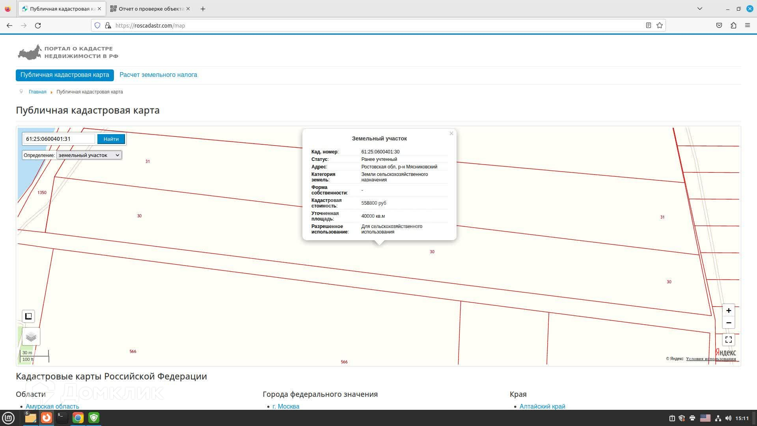Open Firefox extensions menu

[x=733, y=26]
